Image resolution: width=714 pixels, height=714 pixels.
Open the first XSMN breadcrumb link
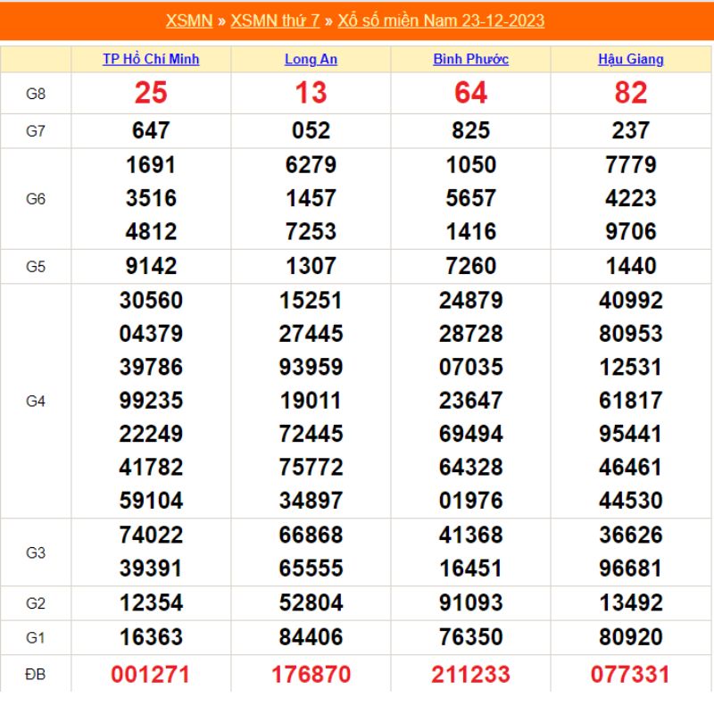click(188, 21)
